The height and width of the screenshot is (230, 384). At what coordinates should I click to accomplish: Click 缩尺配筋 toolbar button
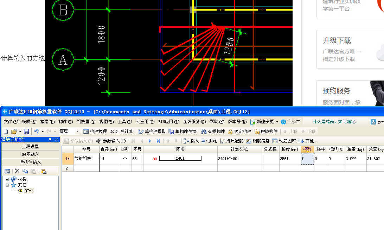(232, 141)
